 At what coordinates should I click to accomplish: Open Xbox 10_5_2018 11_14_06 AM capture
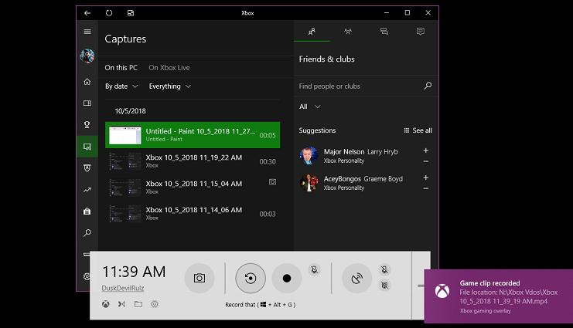click(193, 214)
